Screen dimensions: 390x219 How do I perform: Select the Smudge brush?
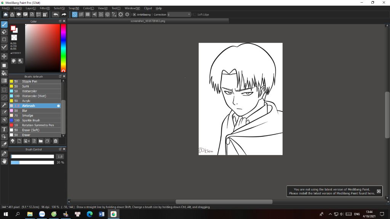pos(35,116)
